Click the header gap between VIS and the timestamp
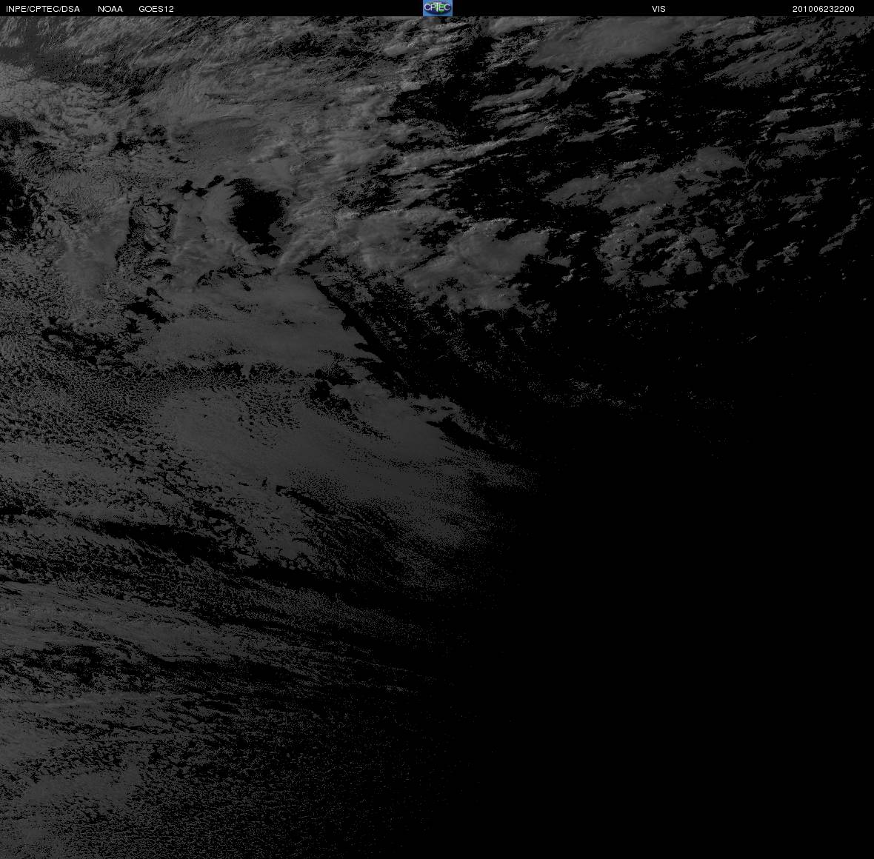Viewport: 874px width, 859px height. pyautogui.click(x=729, y=8)
